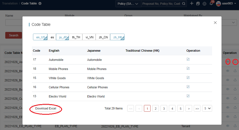Click edit icon for Mobile Phones row
The image size is (239, 130).
click(x=188, y=69)
